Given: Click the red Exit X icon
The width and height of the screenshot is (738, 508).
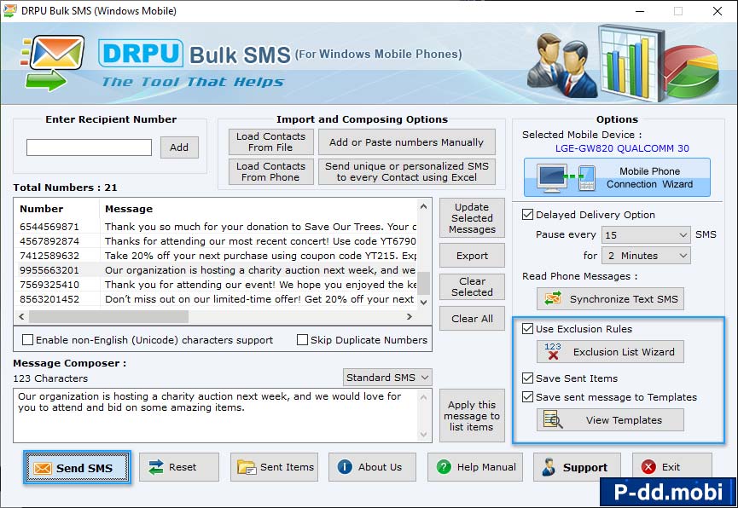Looking at the screenshot, I should (648, 467).
